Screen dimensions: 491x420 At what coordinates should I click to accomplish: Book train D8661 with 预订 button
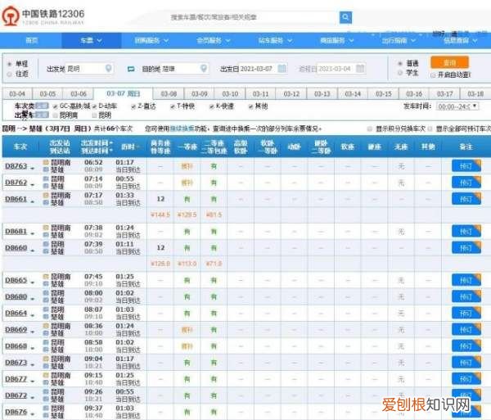tap(466, 199)
